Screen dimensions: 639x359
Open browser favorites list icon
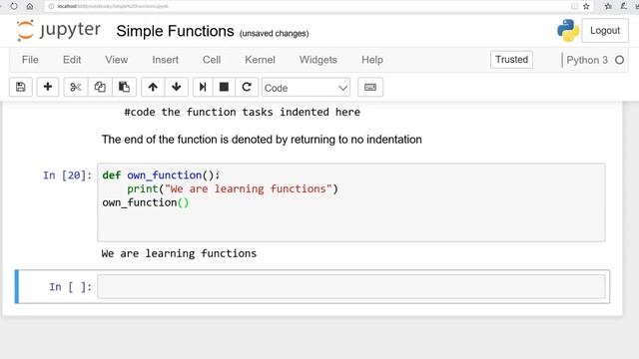[608, 6]
